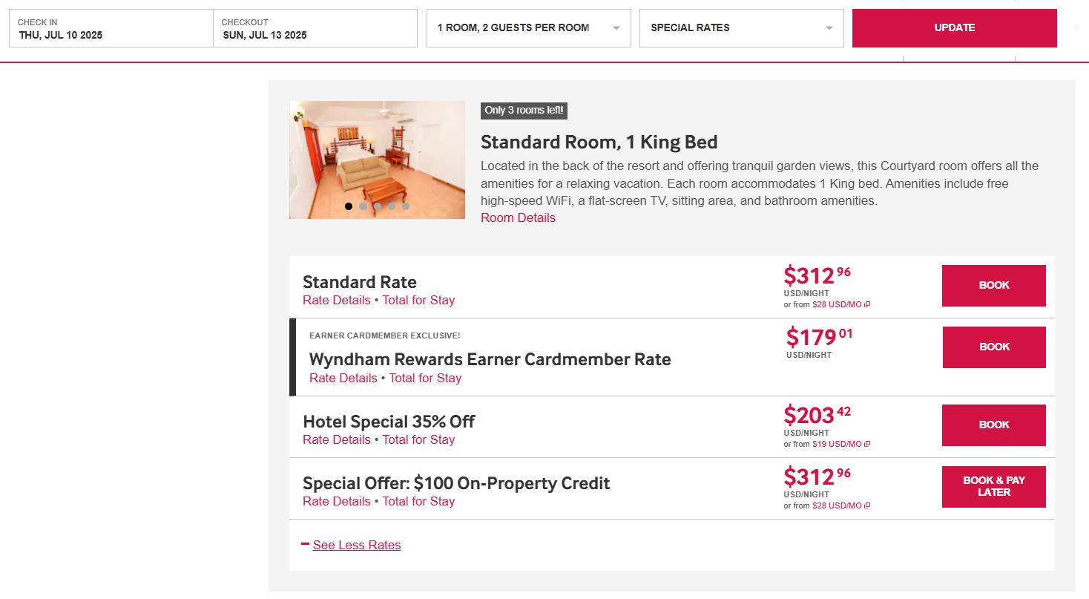Screen dimensions: 1089x599
Task: Click the minus icon beside See Less Rates
Action: 305,544
